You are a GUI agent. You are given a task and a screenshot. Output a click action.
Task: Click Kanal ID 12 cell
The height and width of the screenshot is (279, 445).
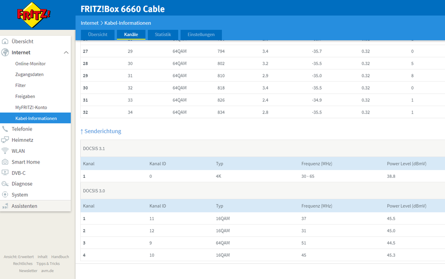point(152,231)
